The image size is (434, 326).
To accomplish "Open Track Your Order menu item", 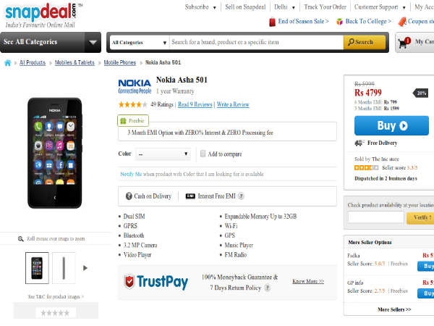I will pos(325,7).
